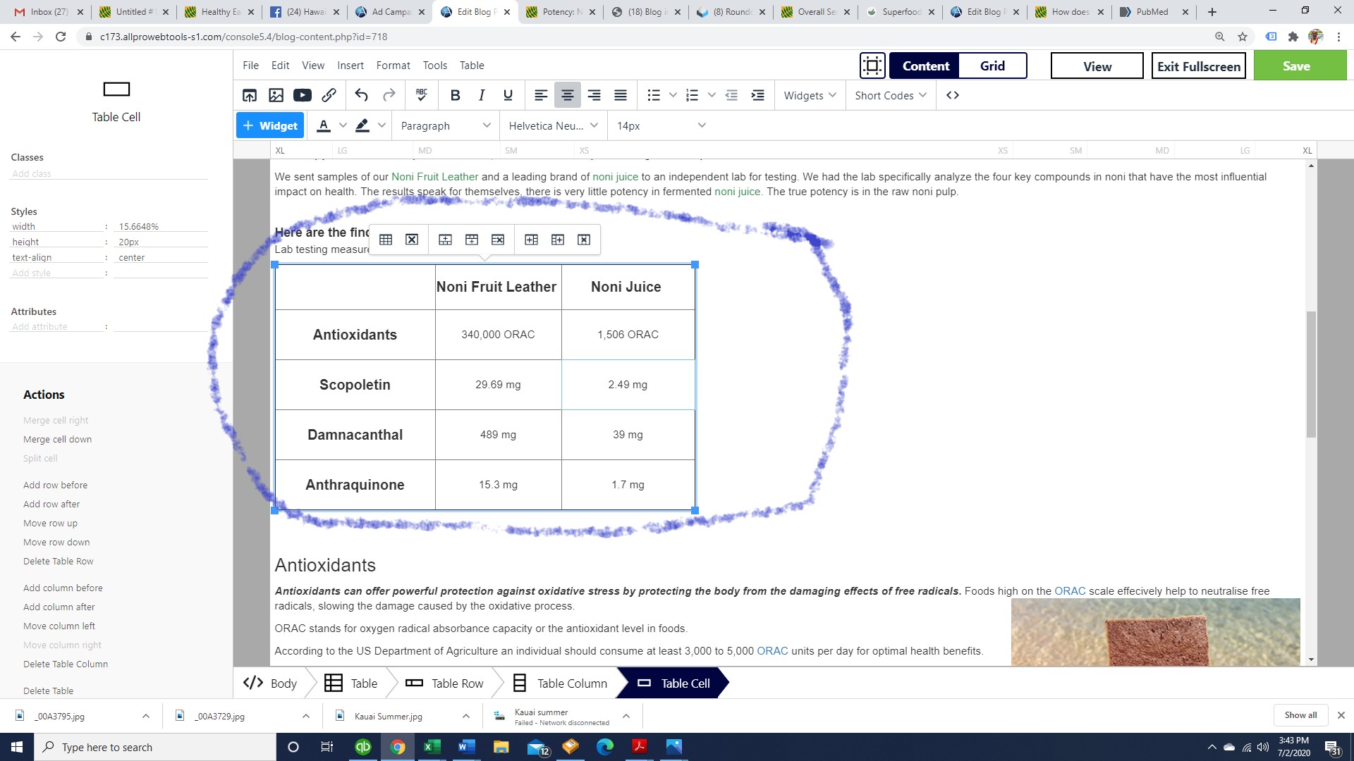Click the insert video (YouTube) icon
This screenshot has height=761, width=1354.
303,95
